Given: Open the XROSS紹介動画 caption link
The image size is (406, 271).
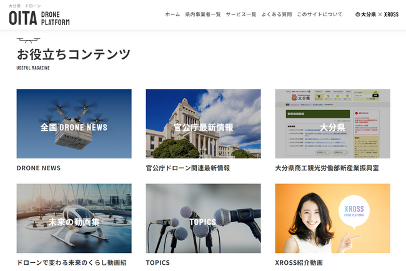Looking at the screenshot, I should [x=301, y=263].
